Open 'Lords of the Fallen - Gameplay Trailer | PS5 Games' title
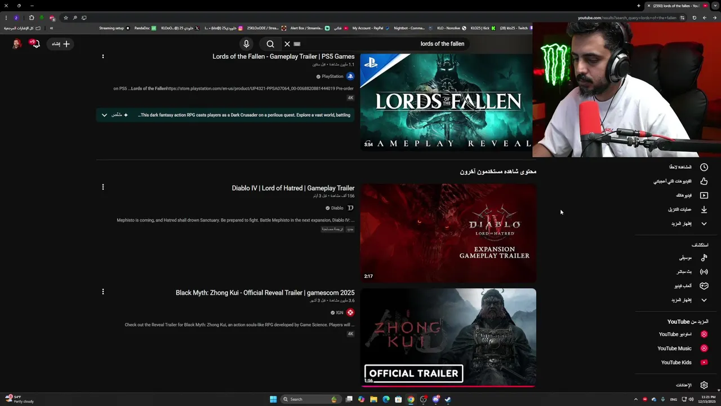This screenshot has height=406, width=721. (283, 56)
